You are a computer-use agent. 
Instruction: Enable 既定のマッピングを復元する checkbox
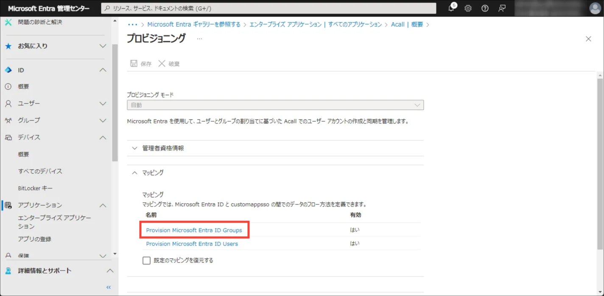tap(146, 260)
